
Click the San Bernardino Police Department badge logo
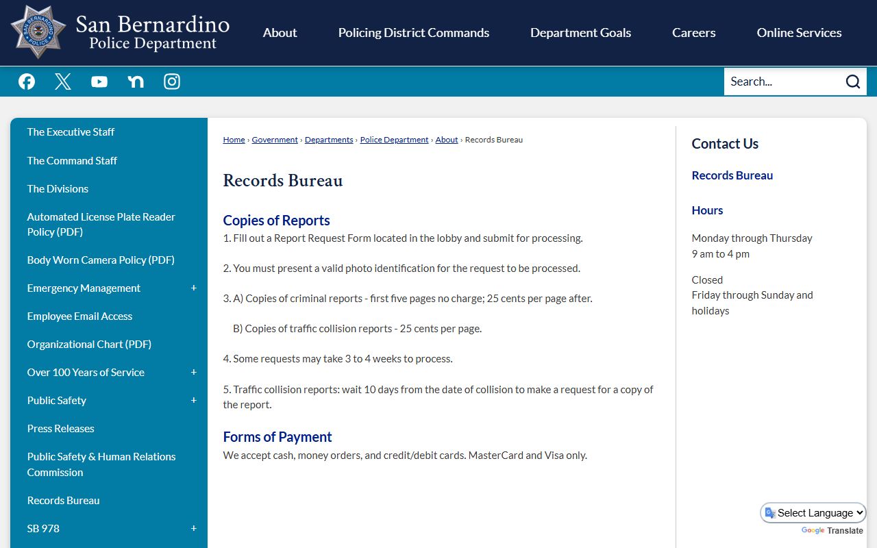(x=38, y=32)
